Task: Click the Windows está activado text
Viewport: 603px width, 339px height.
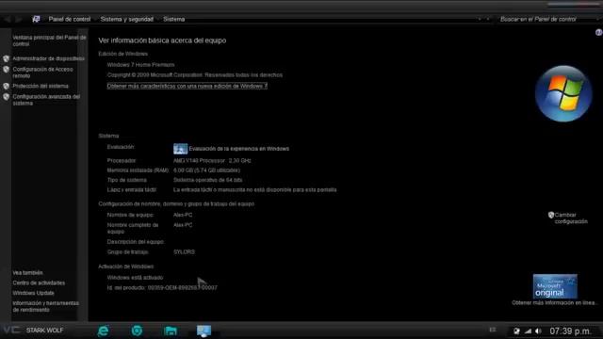Action: click(135, 278)
